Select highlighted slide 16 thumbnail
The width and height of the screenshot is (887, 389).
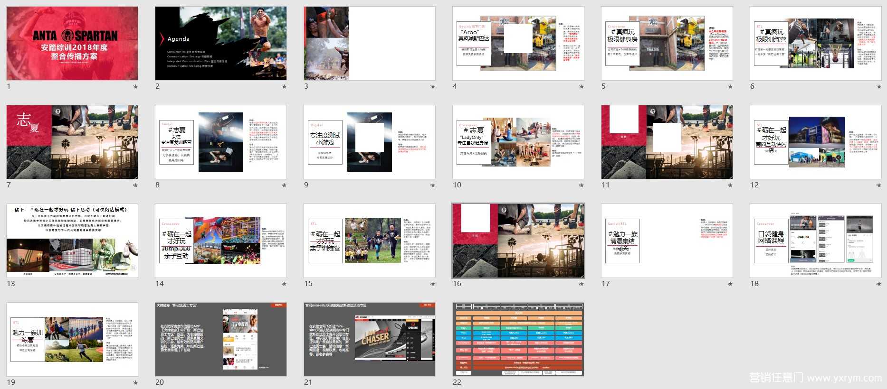click(518, 241)
